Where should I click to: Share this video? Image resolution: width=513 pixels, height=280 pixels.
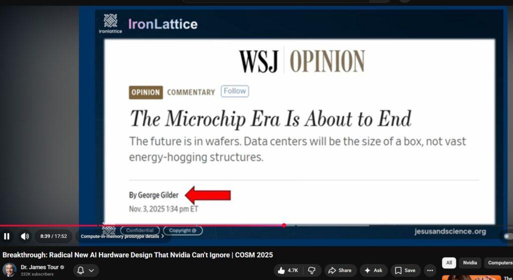click(x=340, y=270)
